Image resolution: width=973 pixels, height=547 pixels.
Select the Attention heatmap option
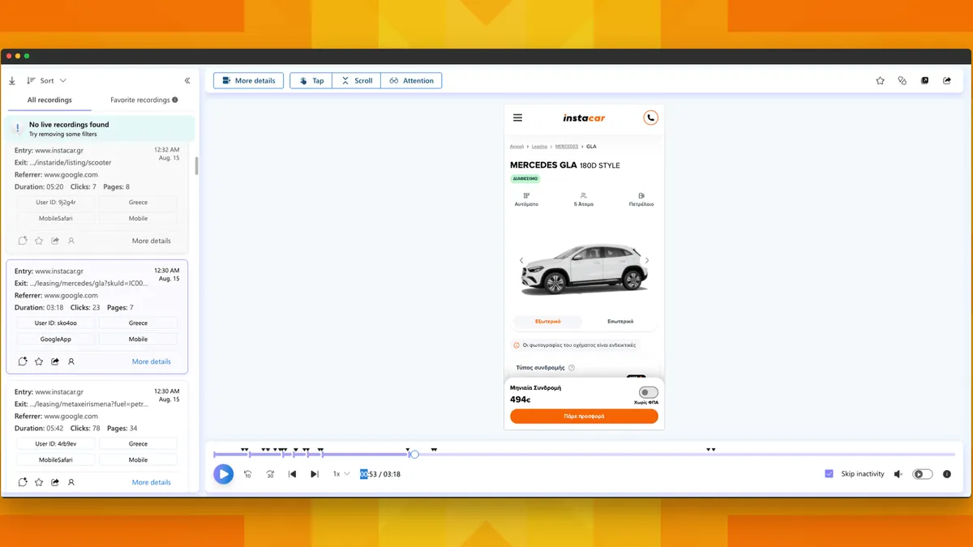(411, 80)
